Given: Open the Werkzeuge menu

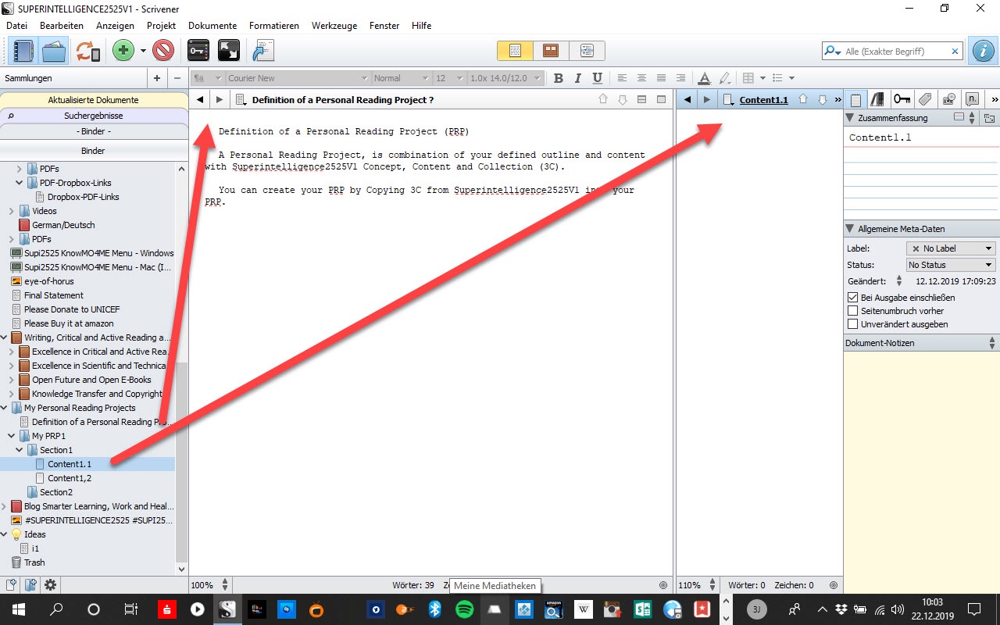Looking at the screenshot, I should [x=334, y=26].
